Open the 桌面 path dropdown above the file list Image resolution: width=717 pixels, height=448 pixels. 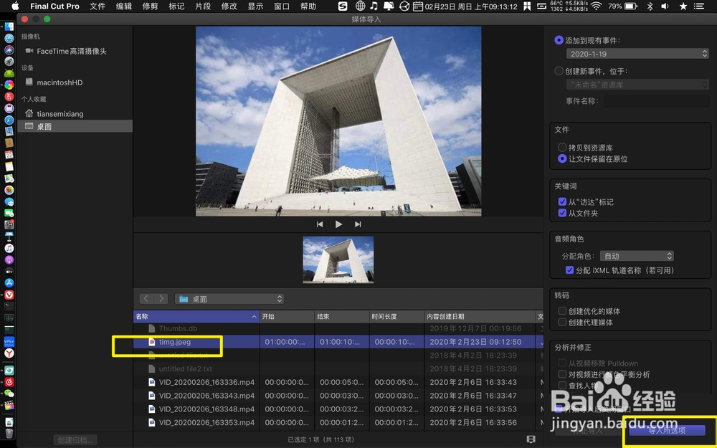point(229,298)
